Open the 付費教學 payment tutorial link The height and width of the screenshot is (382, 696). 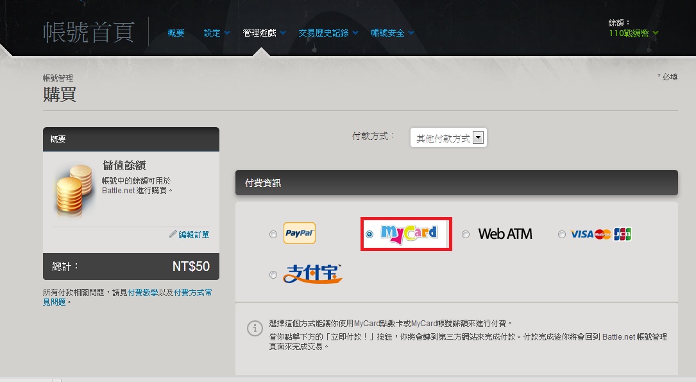point(144,293)
